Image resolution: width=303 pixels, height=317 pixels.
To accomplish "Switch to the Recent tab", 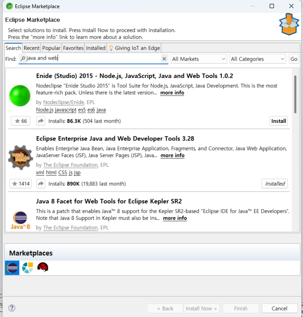I will [x=32, y=48].
